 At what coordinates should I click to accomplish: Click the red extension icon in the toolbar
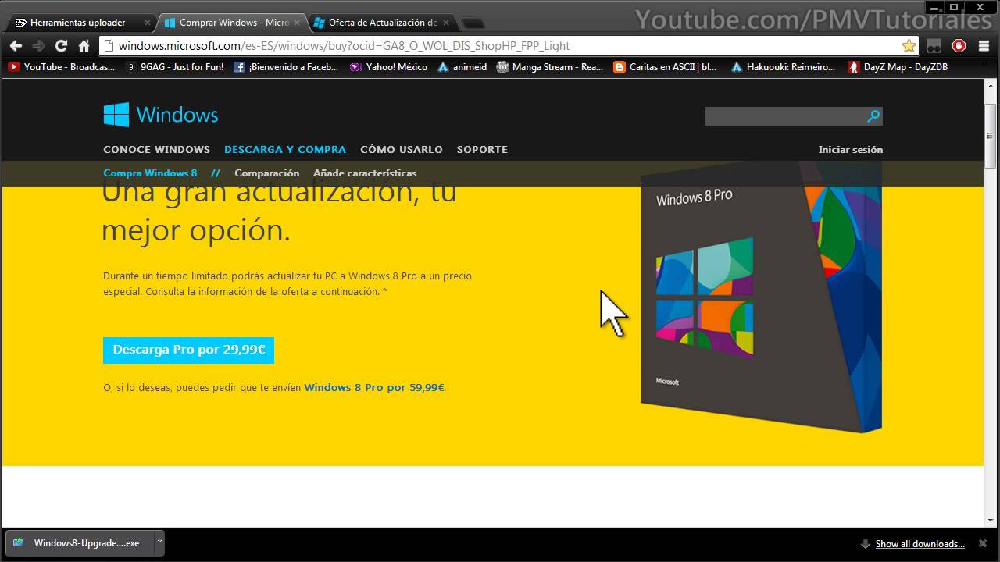point(959,46)
